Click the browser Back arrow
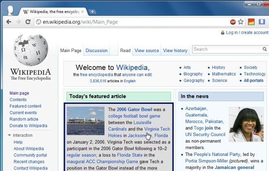The width and height of the screenshot is (269, 171). [x=9, y=22]
